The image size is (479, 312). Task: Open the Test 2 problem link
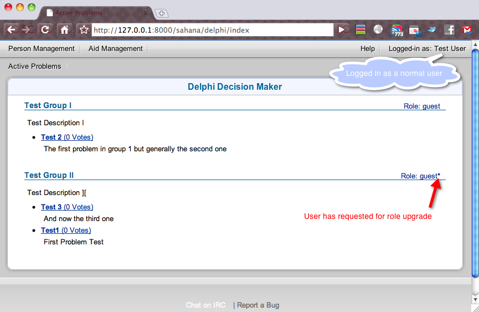[x=51, y=137]
